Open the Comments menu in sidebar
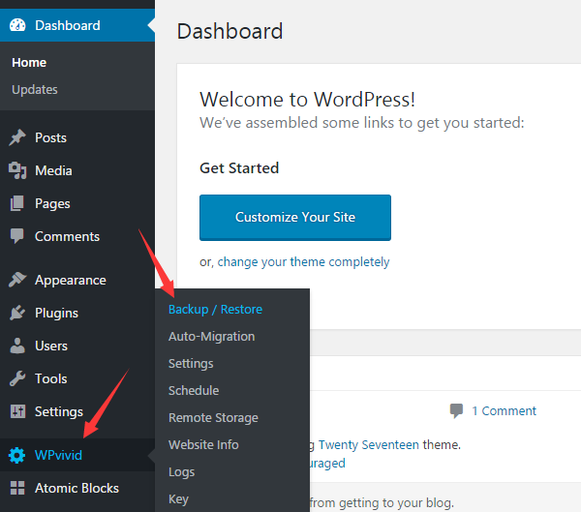Screen dimensions: 581x512 coord(77,236)
